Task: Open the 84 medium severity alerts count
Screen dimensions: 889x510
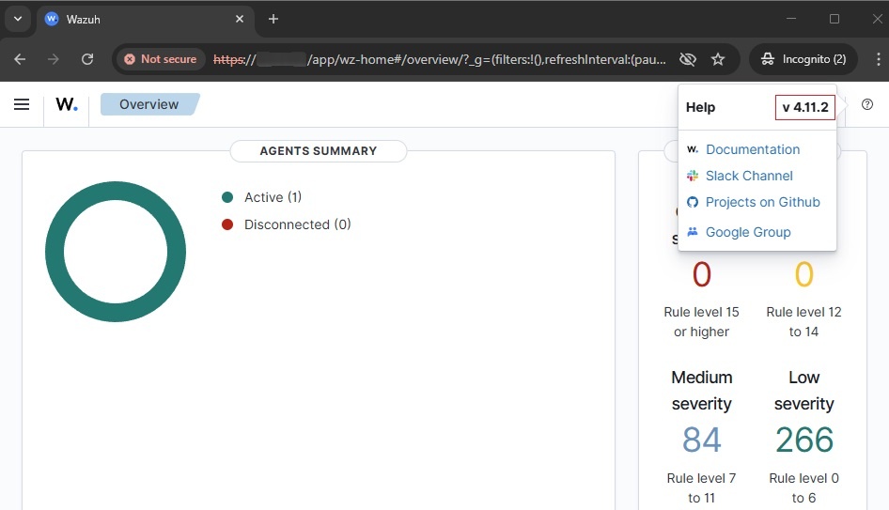Action: click(701, 440)
